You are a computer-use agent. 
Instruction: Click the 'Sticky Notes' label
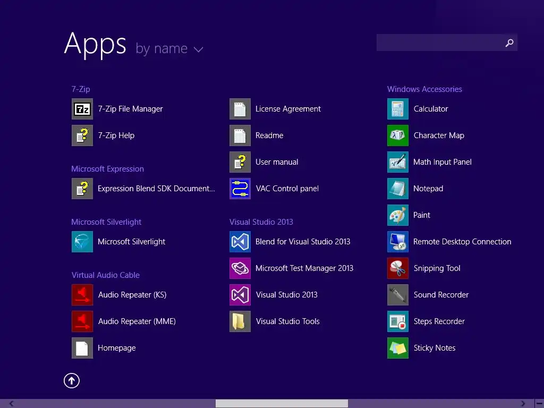[x=435, y=348]
